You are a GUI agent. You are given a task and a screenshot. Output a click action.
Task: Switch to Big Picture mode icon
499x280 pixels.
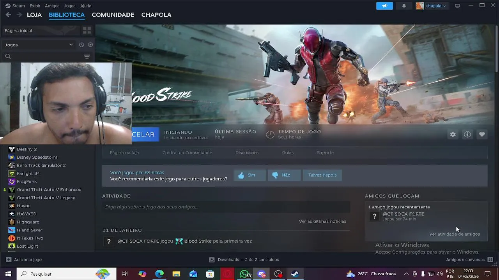(458, 6)
